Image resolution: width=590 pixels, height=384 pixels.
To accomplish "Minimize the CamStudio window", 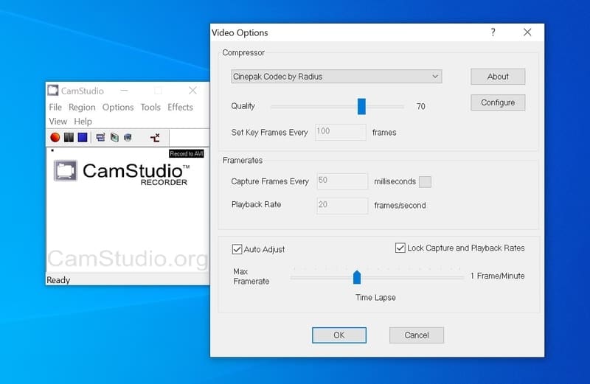I will pos(124,91).
